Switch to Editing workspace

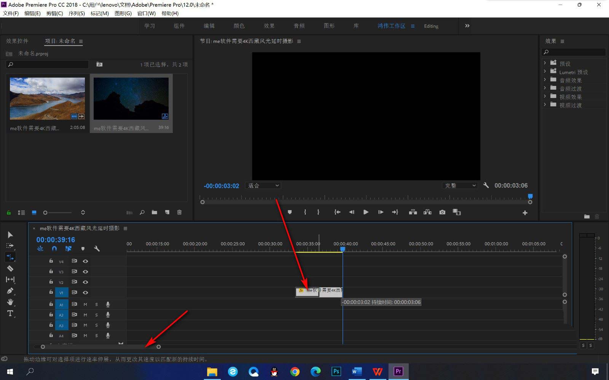431,26
